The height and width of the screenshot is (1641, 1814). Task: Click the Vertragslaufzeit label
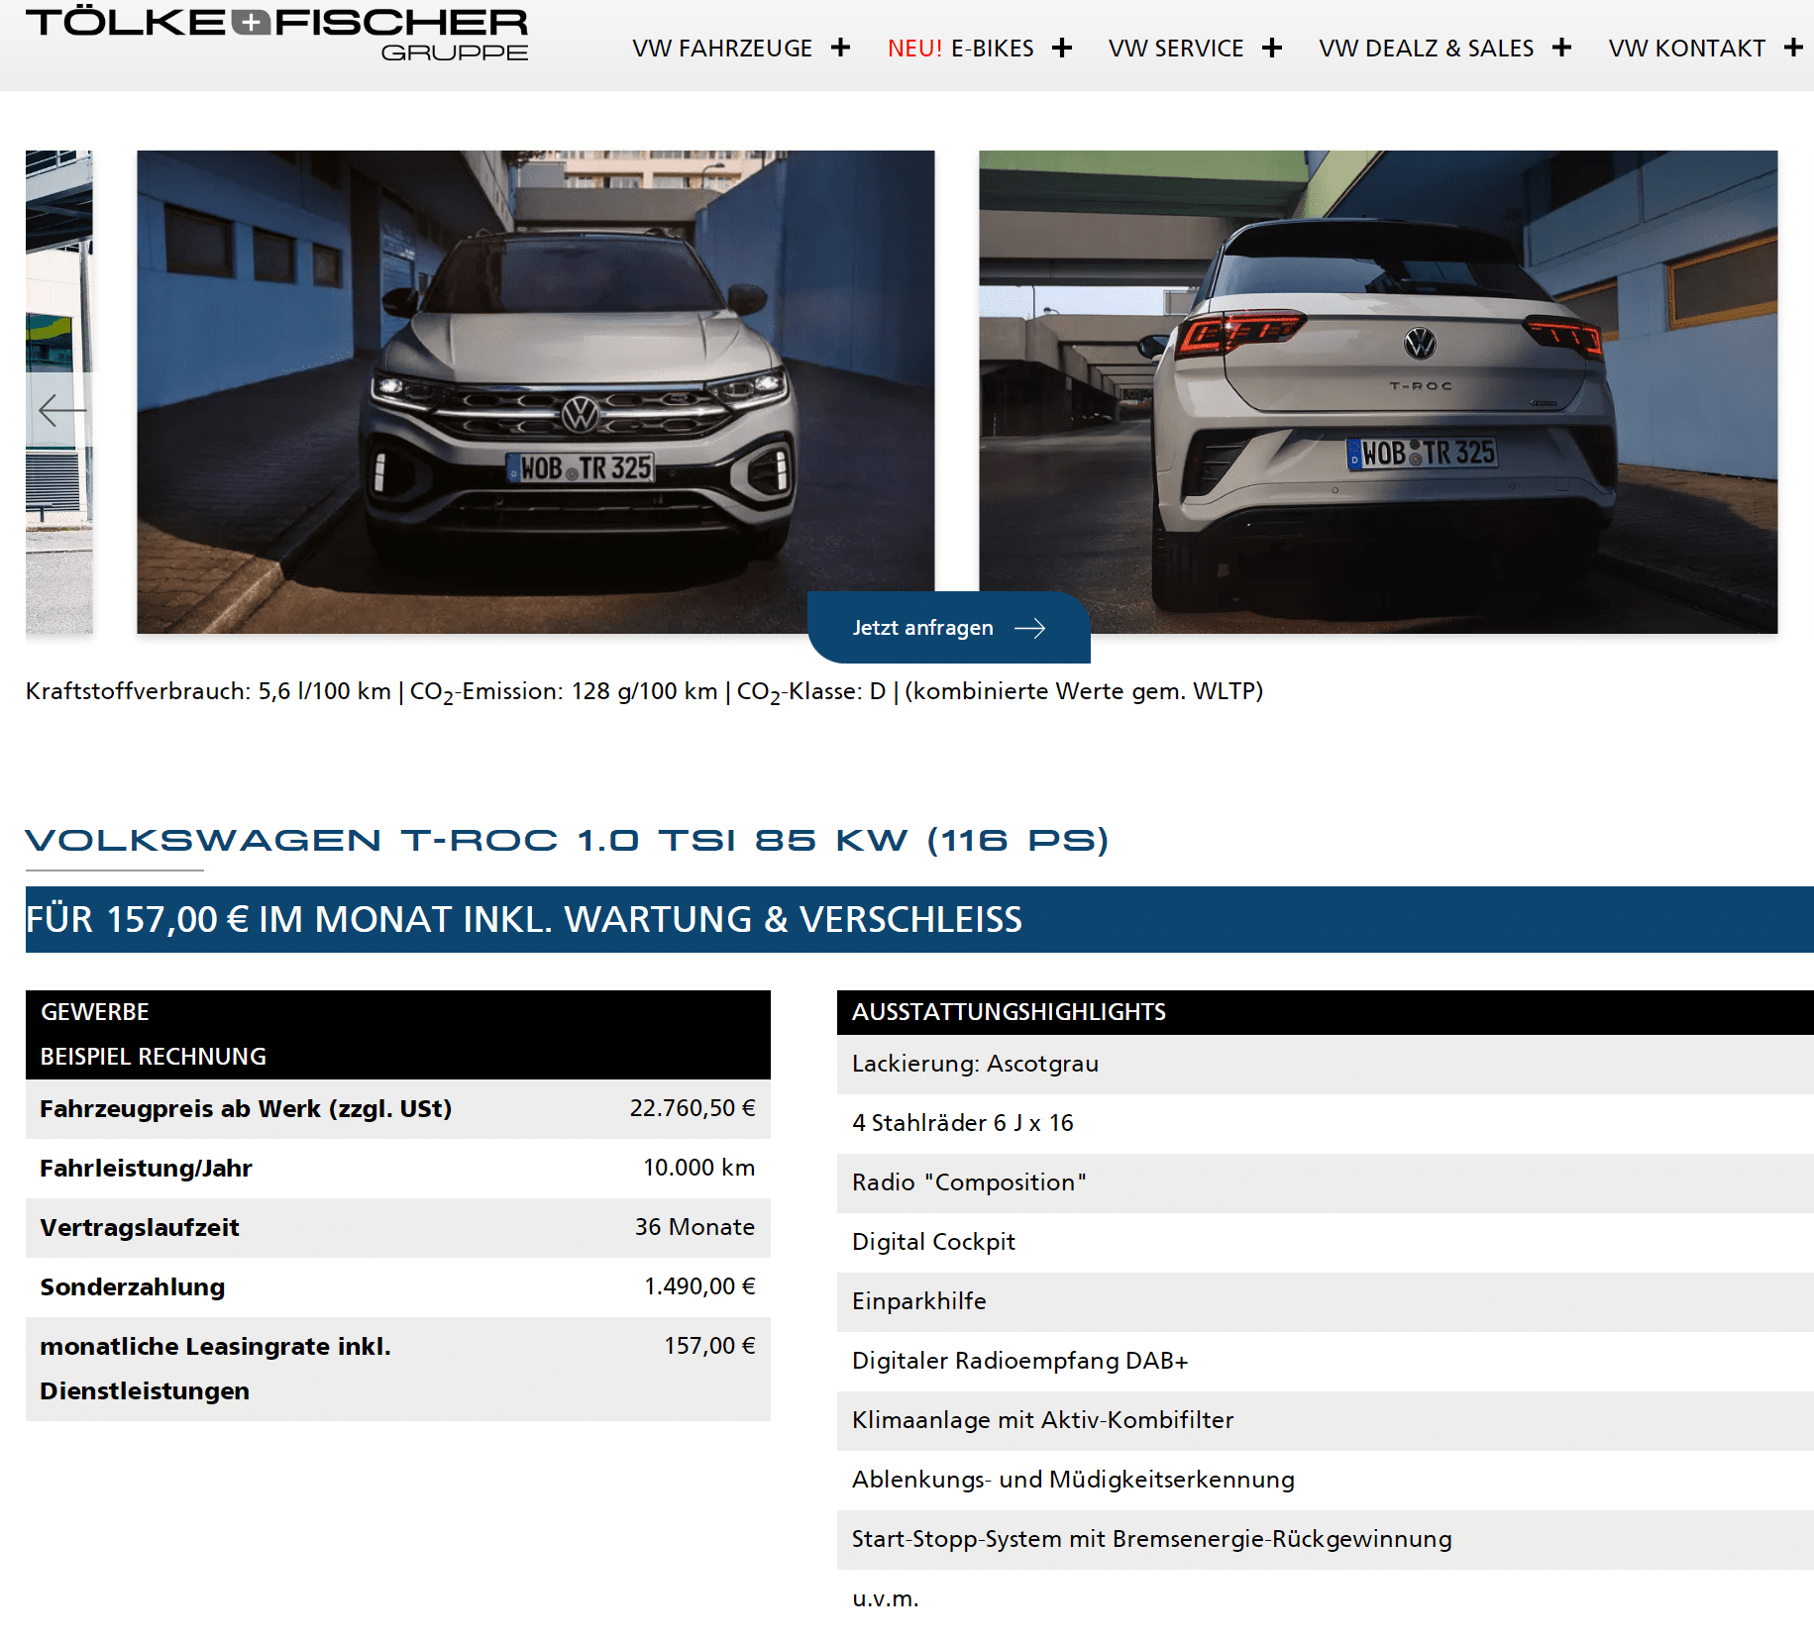(x=140, y=1228)
